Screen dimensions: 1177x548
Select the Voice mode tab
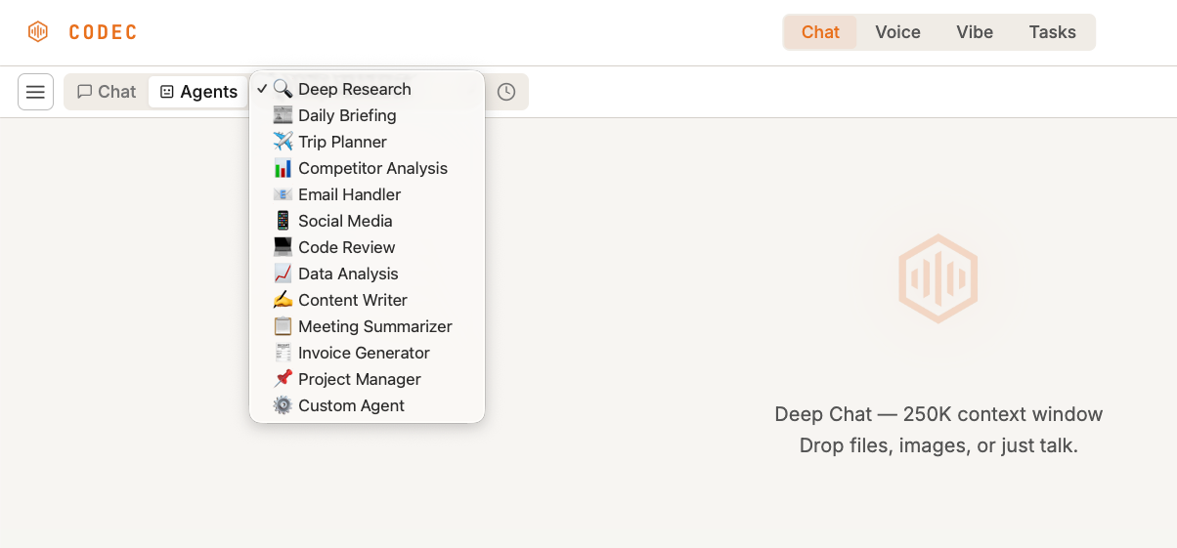(897, 32)
